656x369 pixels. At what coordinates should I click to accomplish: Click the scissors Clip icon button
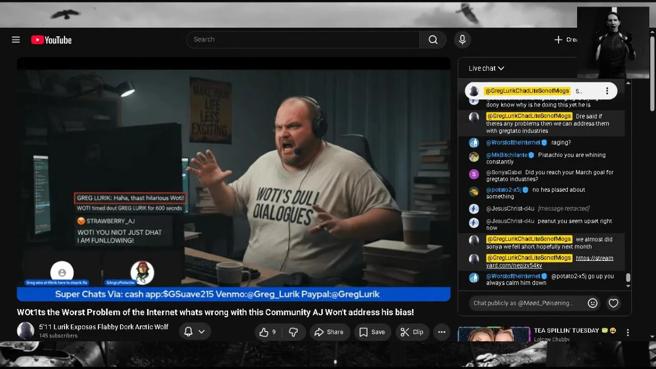[x=412, y=332]
